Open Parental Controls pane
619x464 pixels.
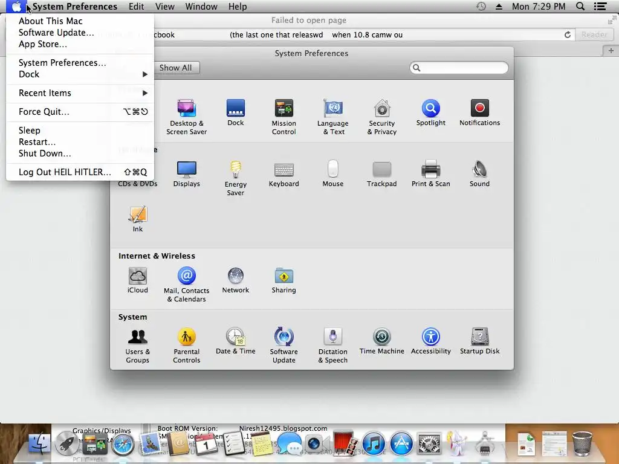[x=186, y=345]
